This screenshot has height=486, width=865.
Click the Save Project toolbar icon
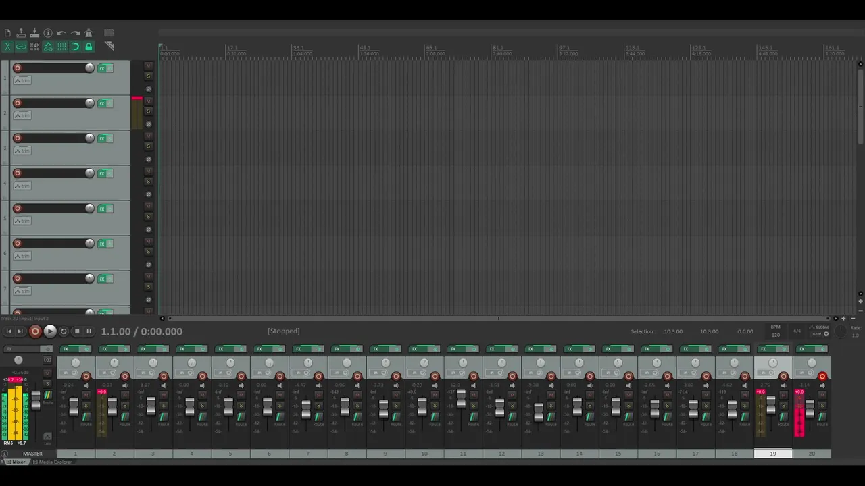(34, 33)
